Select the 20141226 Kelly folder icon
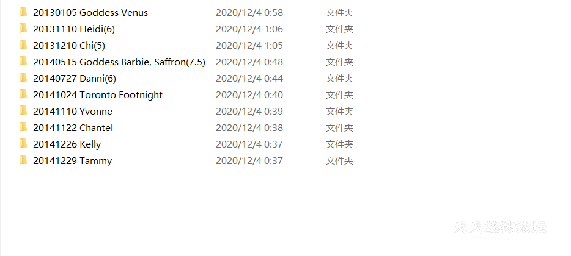The height and width of the screenshot is (256, 571). 23,144
